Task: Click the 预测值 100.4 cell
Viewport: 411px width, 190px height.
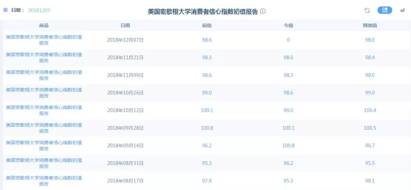Action: (x=370, y=110)
